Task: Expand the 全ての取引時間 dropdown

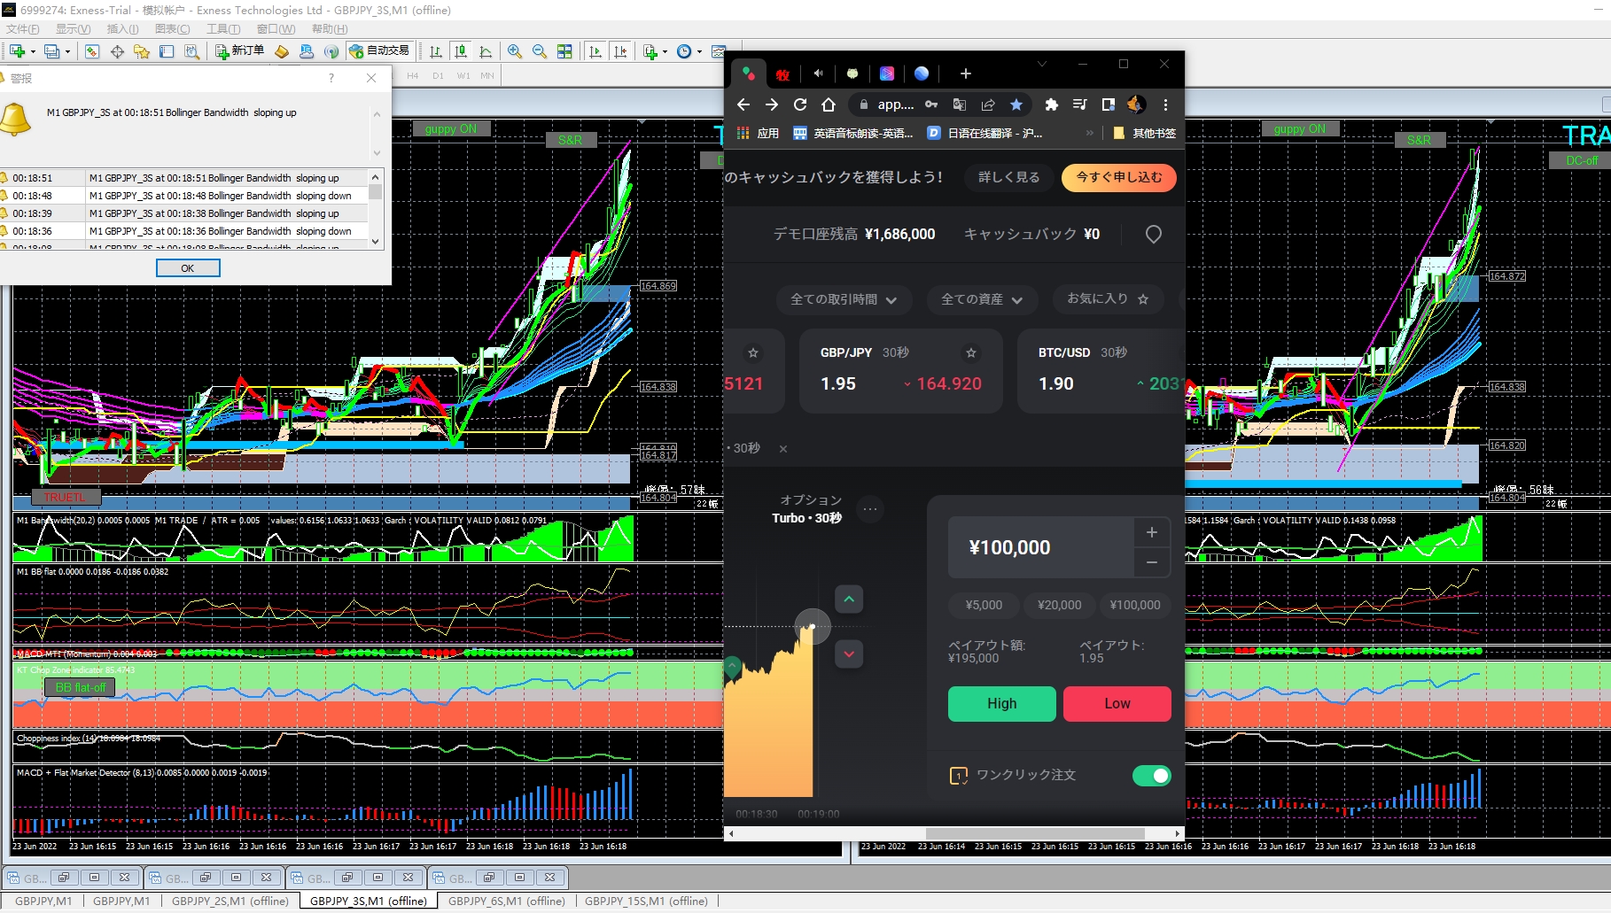Action: point(844,299)
